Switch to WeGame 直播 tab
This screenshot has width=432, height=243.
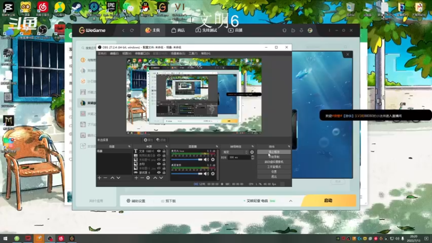[235, 30]
